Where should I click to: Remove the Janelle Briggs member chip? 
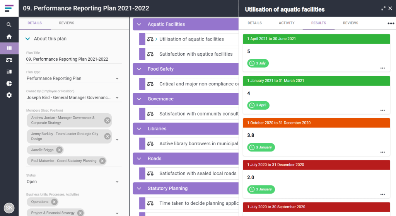[59, 150]
